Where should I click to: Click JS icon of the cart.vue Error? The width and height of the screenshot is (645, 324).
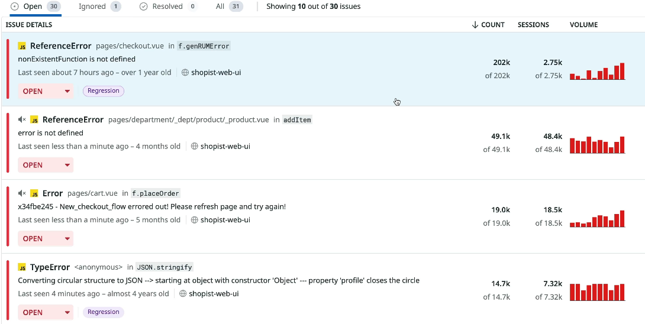(x=34, y=194)
